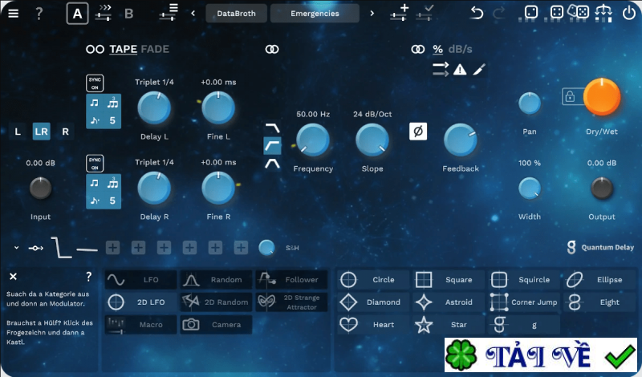The image size is (642, 377).
Task: Toggle SYNC ON for Delay R
Action: [x=95, y=164]
